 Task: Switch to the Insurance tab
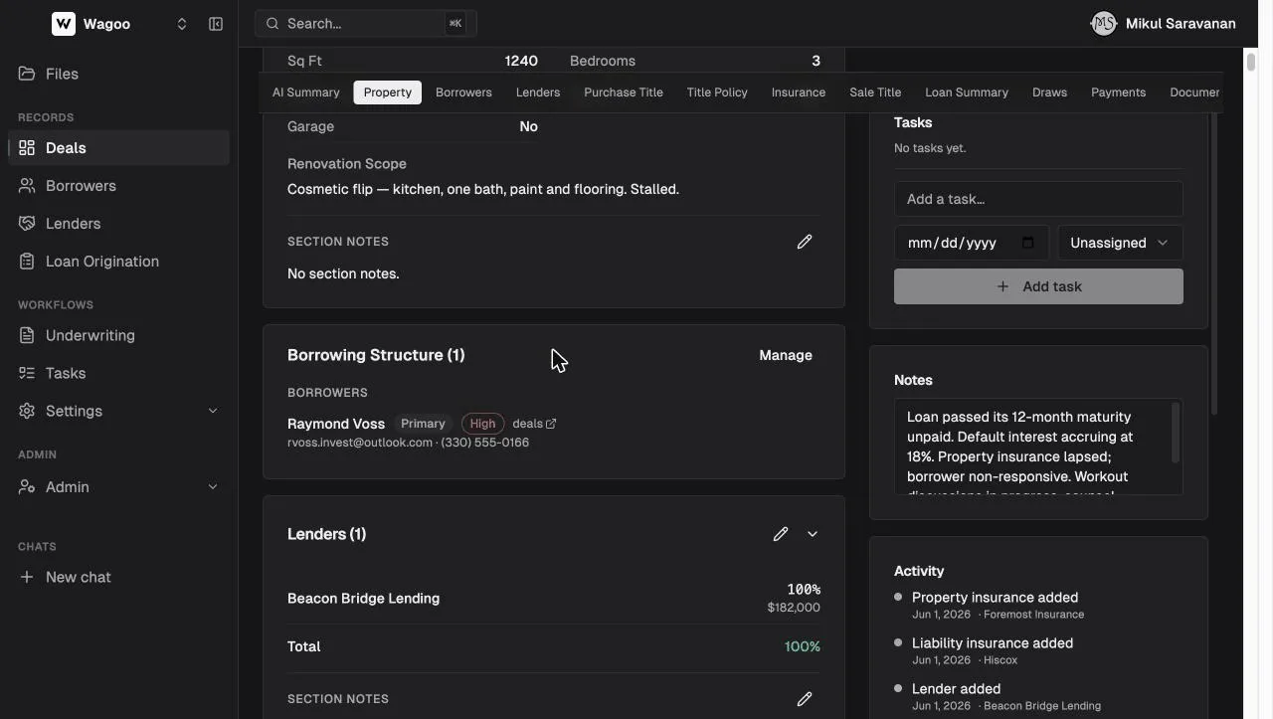[x=799, y=92]
